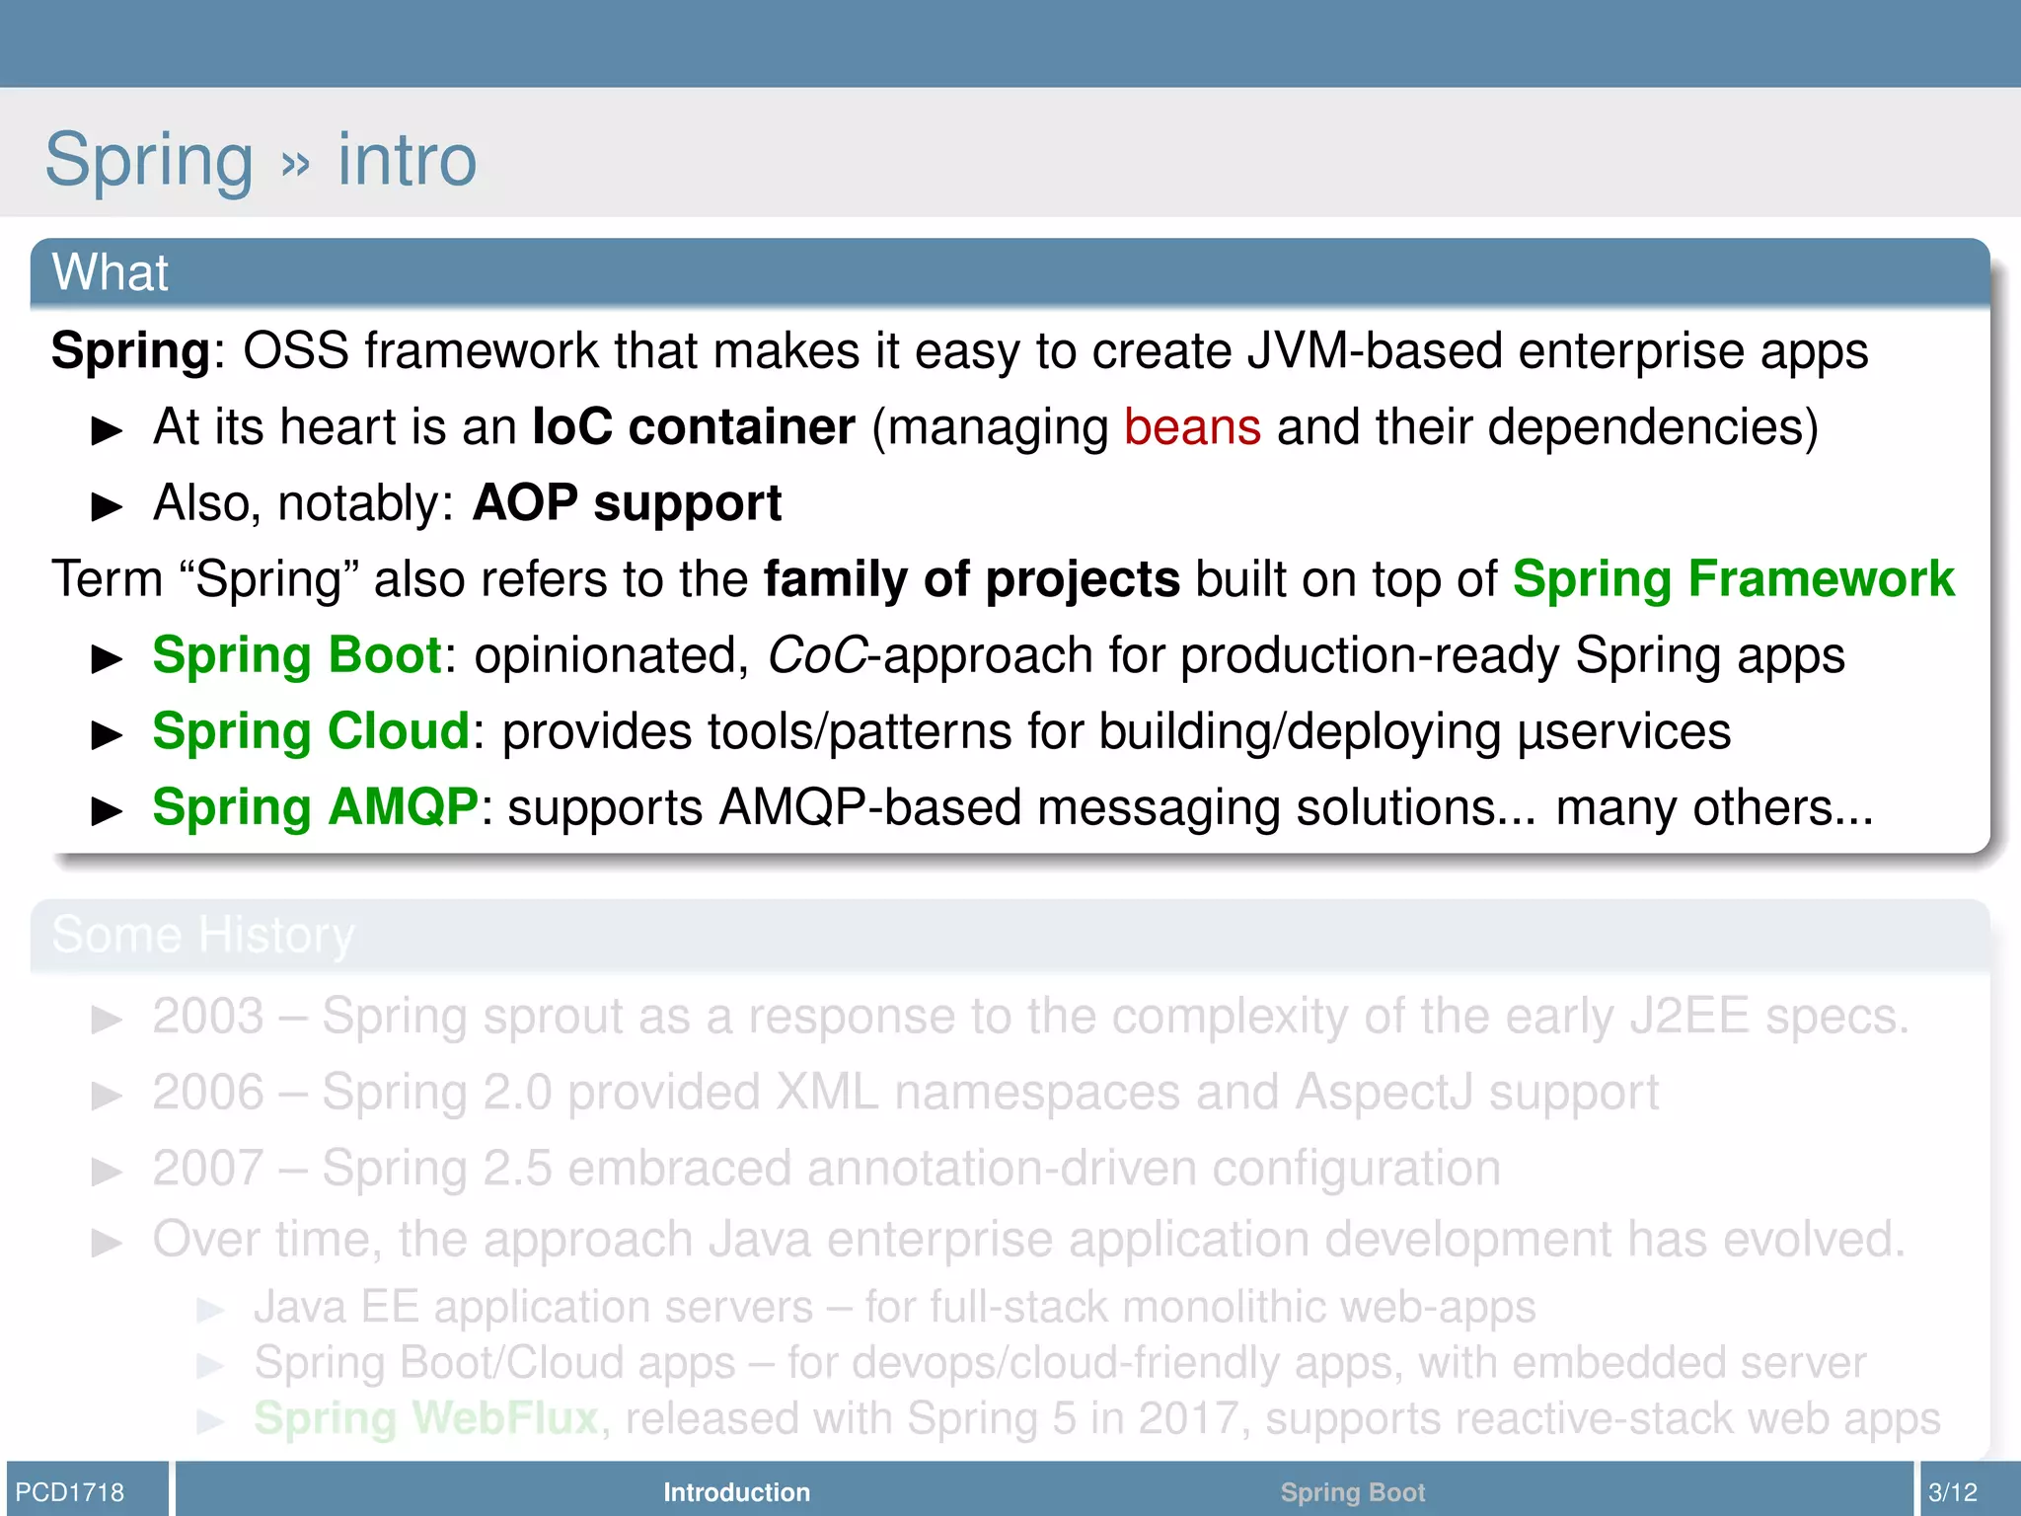Image resolution: width=2021 pixels, height=1516 pixels.
Task: Click the bullet arrow beside 'Spring Cloud'
Action: pos(107,734)
